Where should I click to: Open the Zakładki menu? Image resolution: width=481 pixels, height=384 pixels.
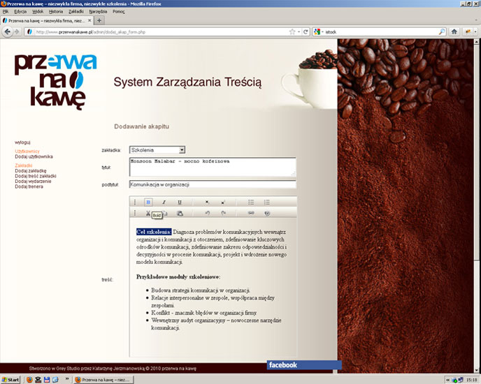(76, 12)
